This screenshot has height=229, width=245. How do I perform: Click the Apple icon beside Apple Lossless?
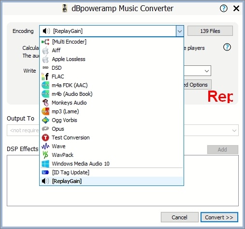coord(45,59)
